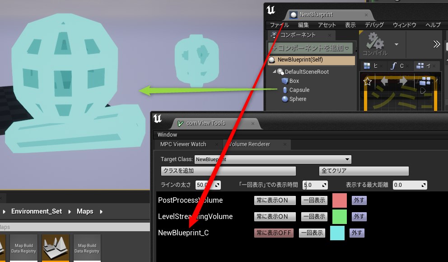Click the 全てクリア button

click(x=364, y=171)
